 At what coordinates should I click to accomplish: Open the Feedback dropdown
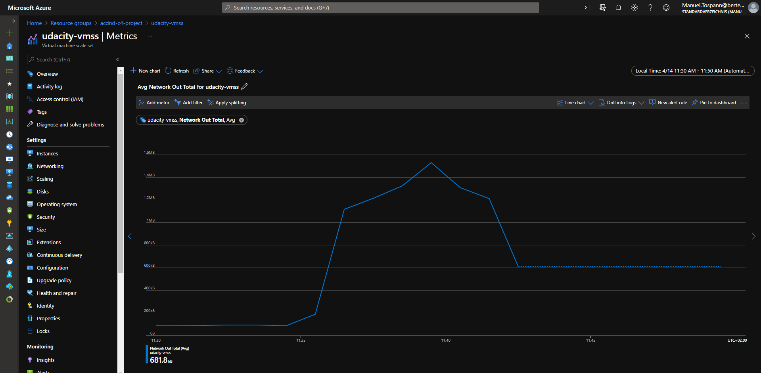245,71
